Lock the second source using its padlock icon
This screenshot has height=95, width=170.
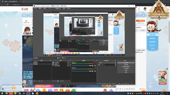(x=70, y=64)
